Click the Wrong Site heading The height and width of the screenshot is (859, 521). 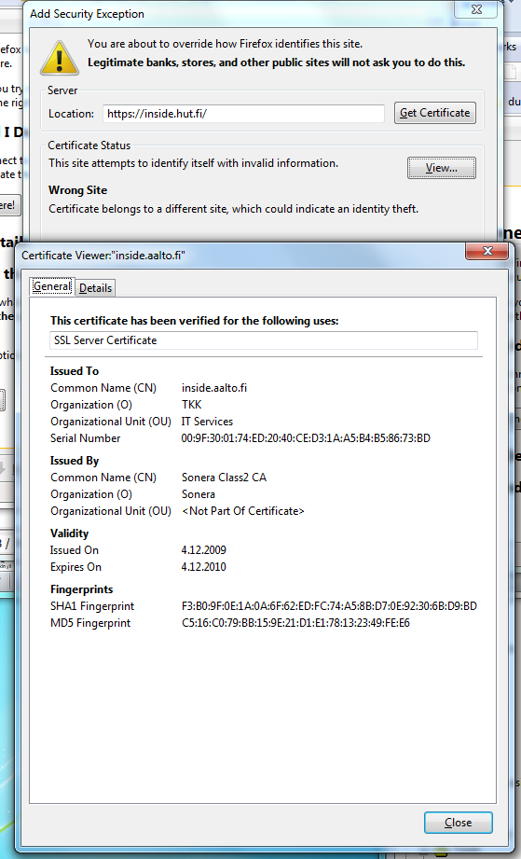(77, 190)
